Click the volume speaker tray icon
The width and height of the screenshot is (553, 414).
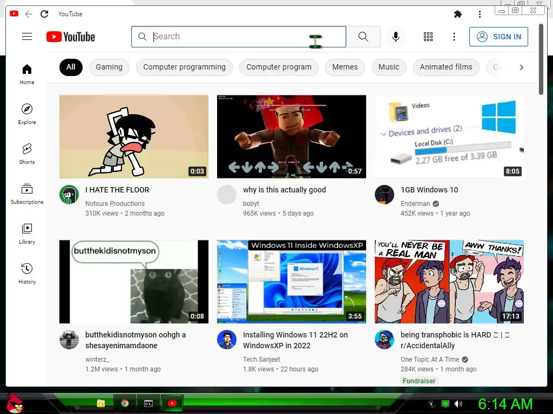point(458,404)
